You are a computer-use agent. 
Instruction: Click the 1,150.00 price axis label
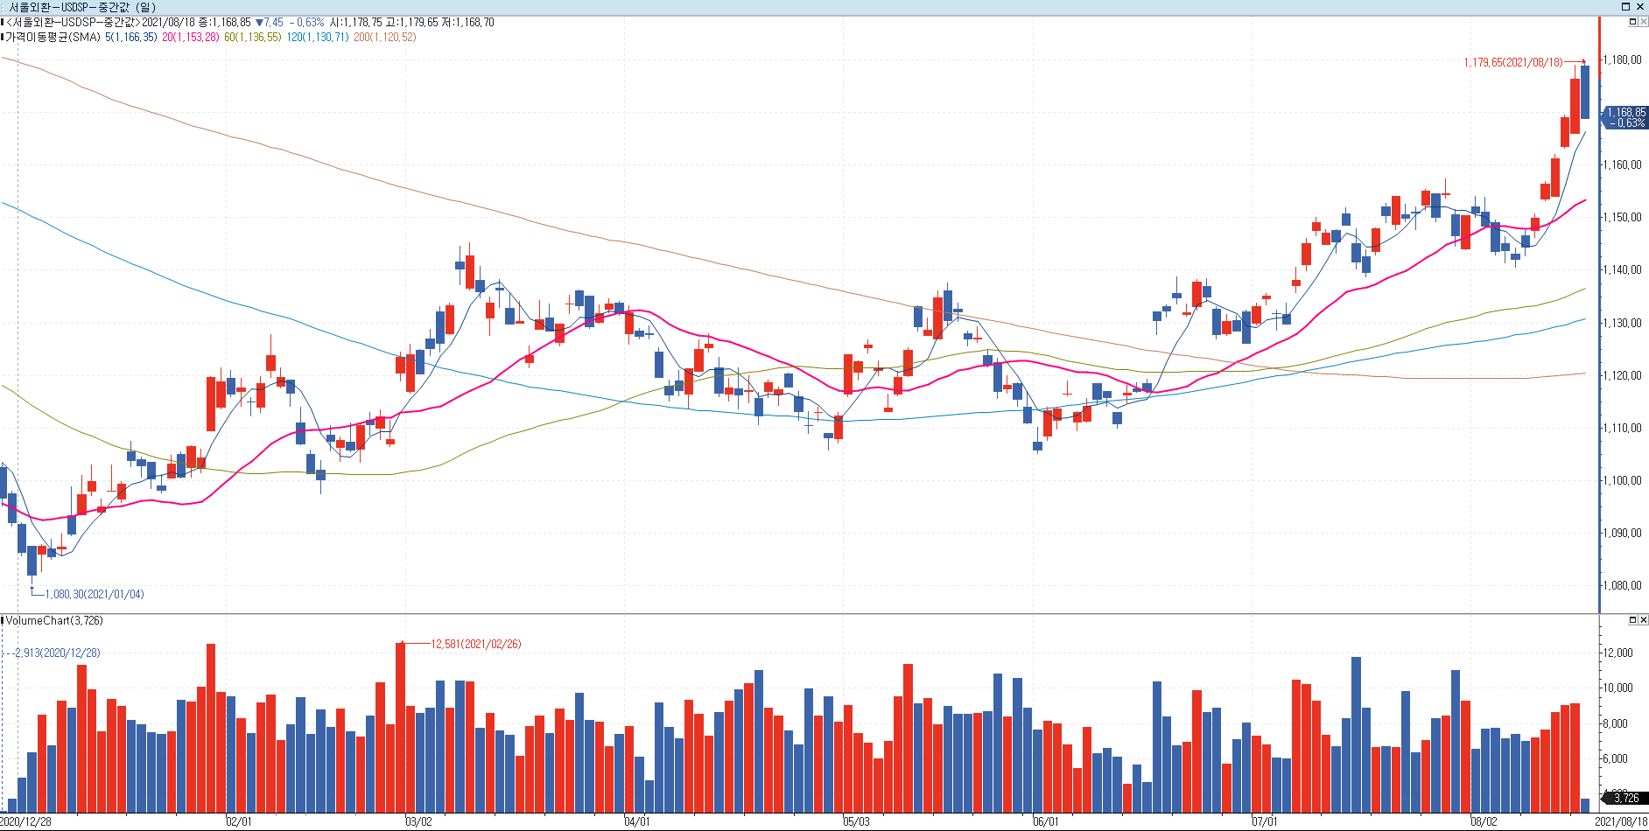pos(1623,218)
